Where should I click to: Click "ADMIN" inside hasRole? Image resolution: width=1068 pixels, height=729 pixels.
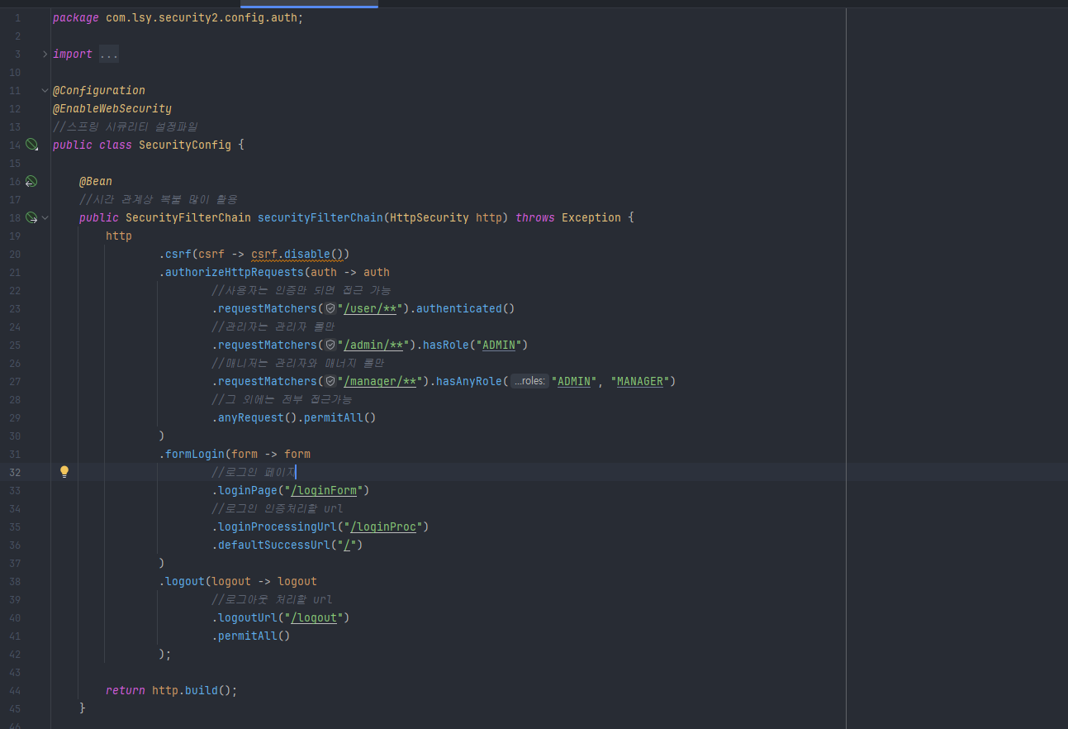(499, 345)
